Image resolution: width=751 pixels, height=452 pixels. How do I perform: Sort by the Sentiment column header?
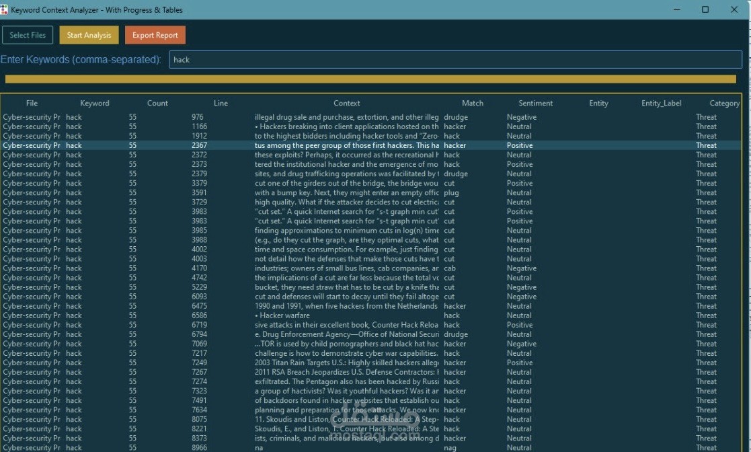pos(535,103)
